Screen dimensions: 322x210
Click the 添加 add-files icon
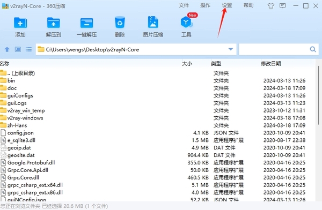[20, 22]
